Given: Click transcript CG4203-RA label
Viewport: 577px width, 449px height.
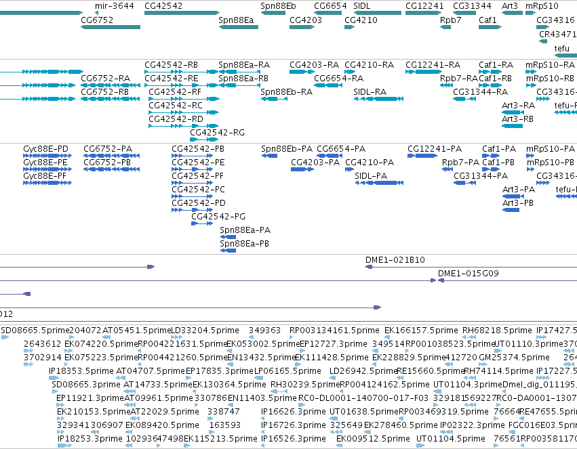Looking at the screenshot, I should [314, 64].
